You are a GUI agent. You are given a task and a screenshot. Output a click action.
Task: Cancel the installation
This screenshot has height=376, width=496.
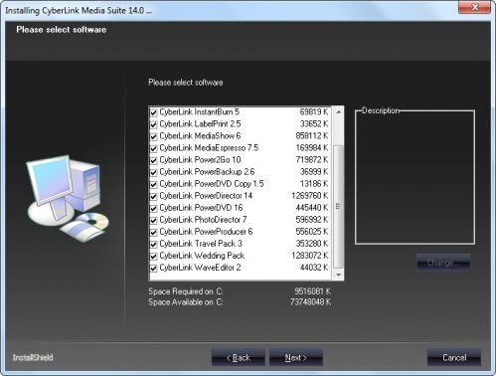click(454, 357)
